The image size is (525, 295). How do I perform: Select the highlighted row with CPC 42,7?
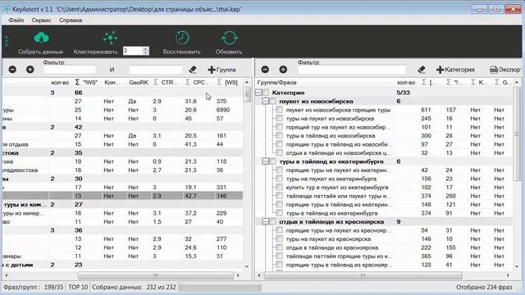tap(122, 196)
